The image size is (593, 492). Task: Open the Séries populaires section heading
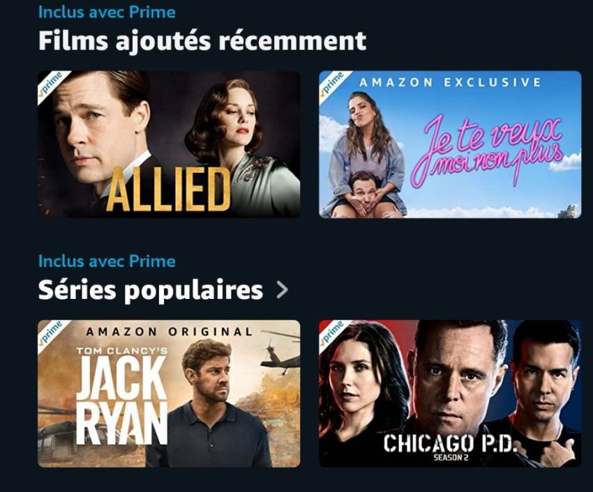151,290
